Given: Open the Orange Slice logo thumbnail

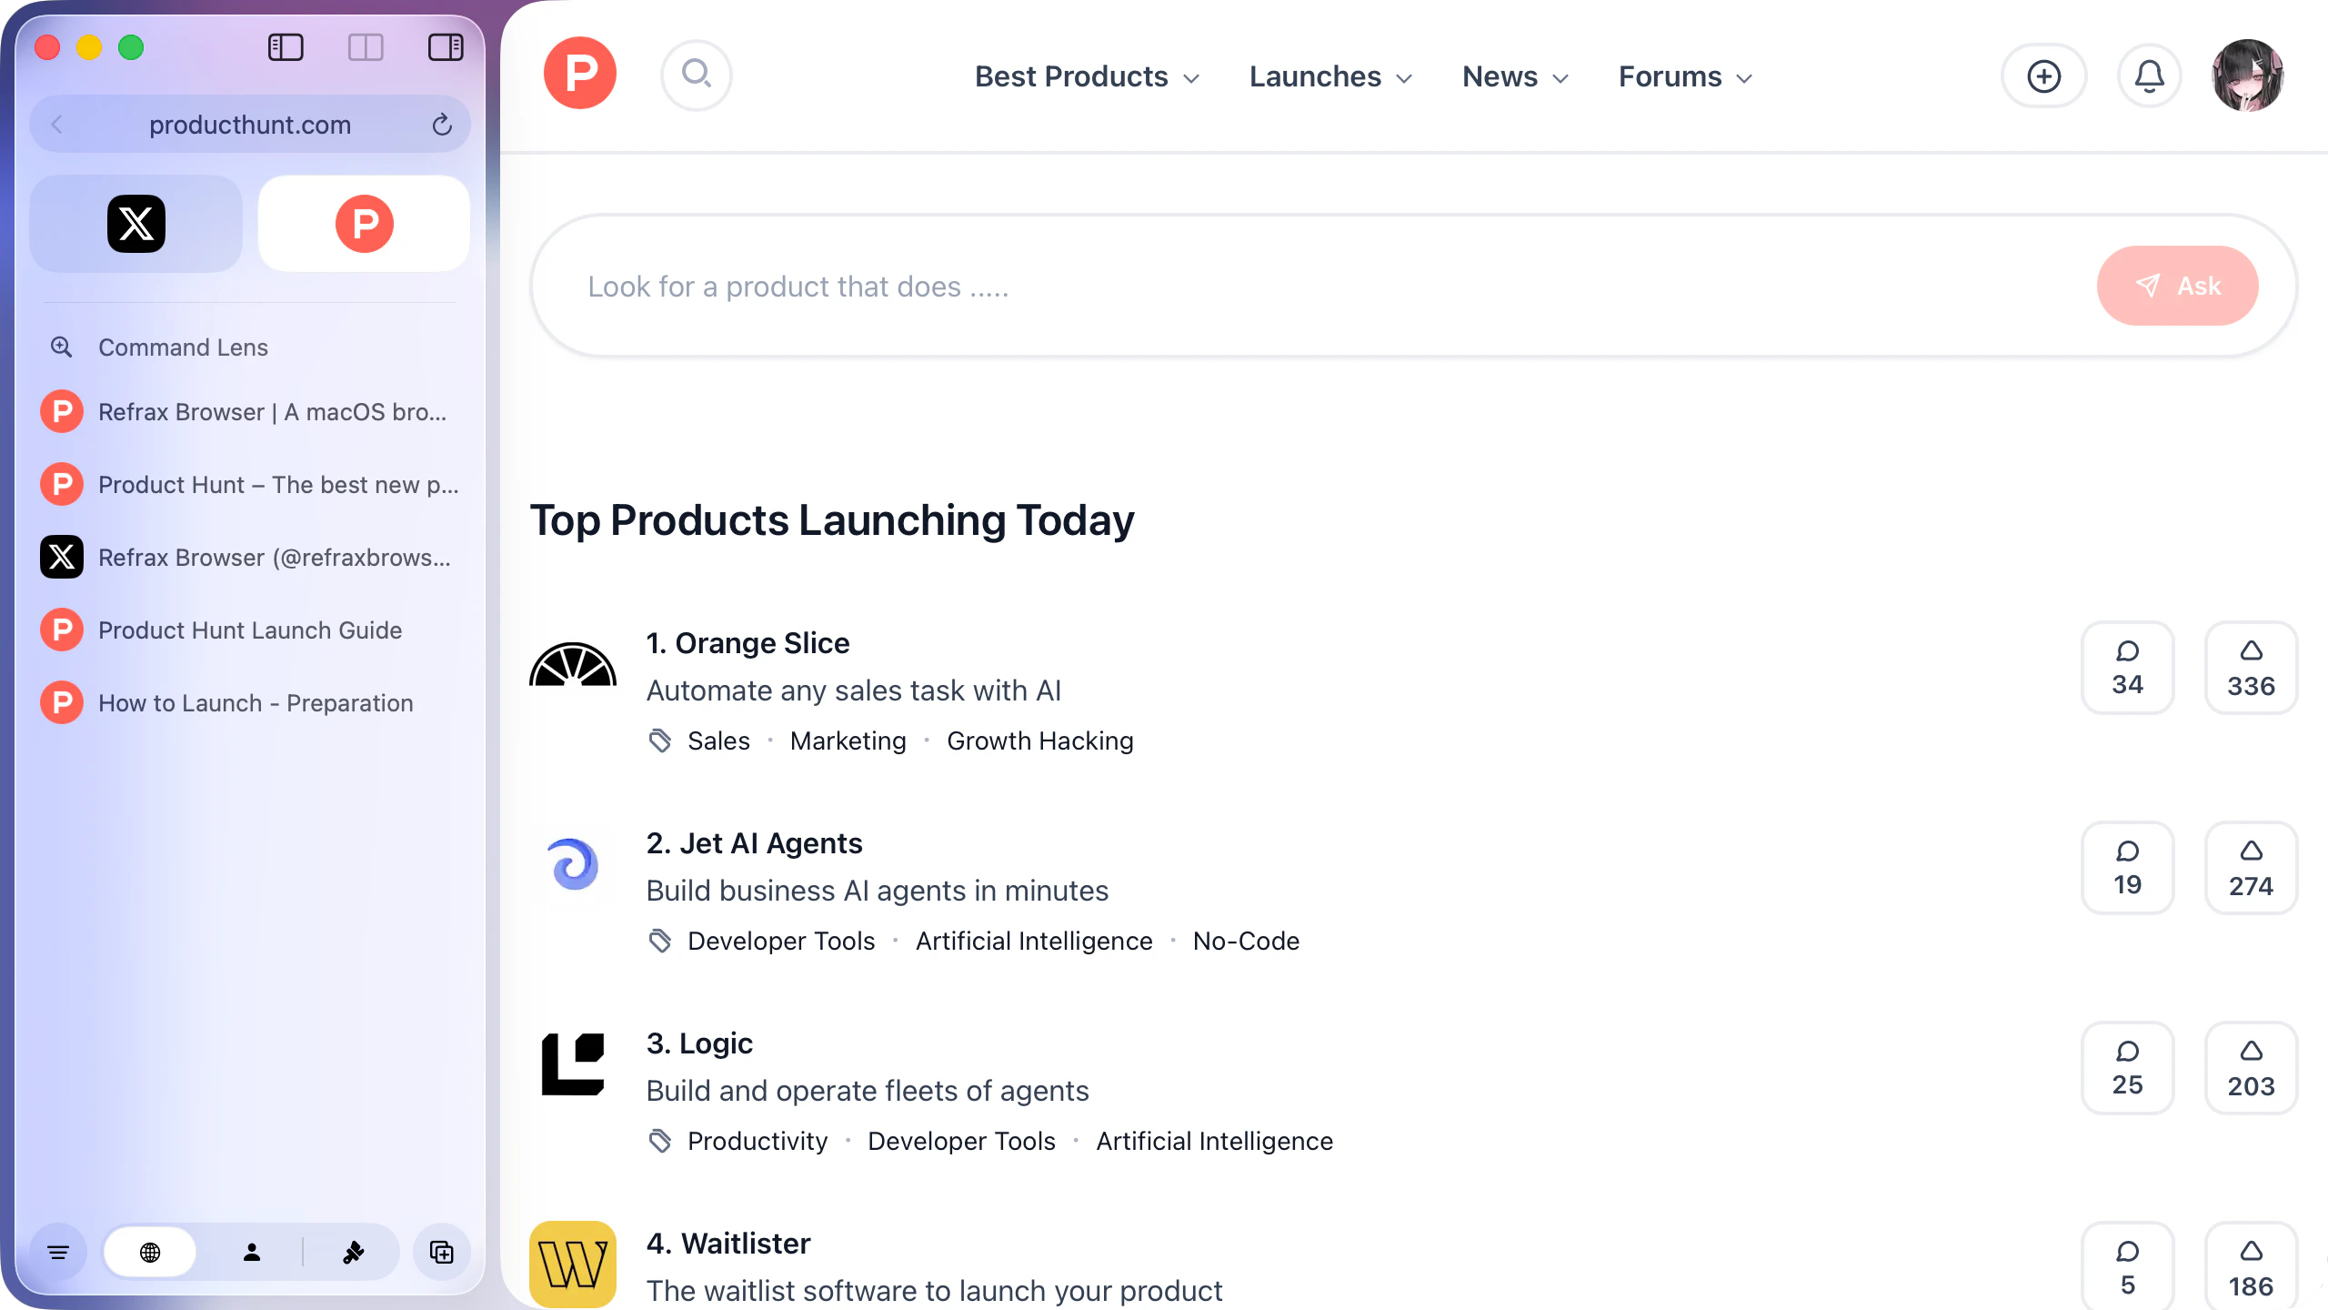Looking at the screenshot, I should pos(573,666).
